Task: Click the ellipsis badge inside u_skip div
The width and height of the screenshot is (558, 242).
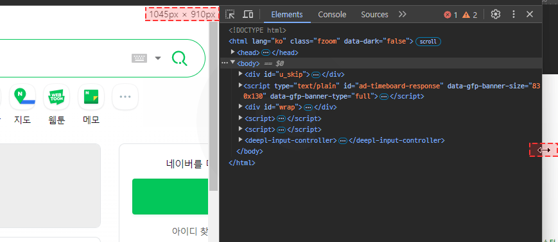Action: coord(316,74)
